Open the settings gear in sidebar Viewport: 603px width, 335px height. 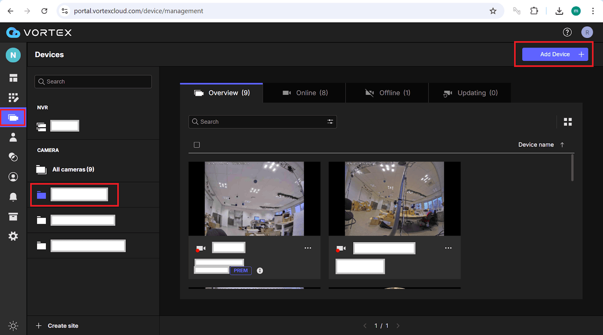(x=13, y=236)
